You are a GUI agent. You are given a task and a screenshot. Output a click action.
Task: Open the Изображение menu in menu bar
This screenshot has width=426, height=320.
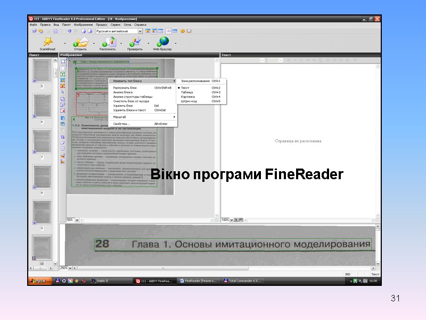tap(84, 25)
